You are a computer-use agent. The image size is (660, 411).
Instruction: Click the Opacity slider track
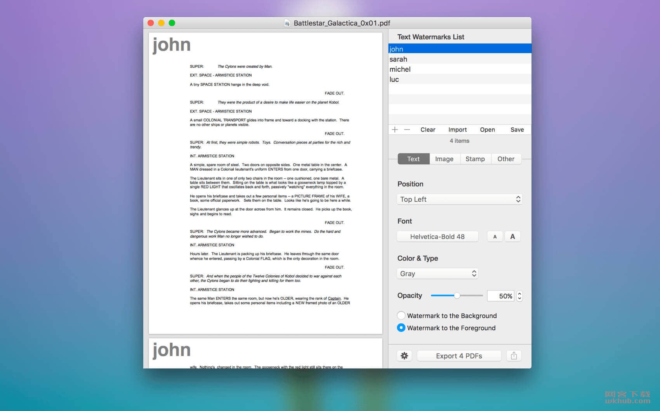[x=457, y=295]
